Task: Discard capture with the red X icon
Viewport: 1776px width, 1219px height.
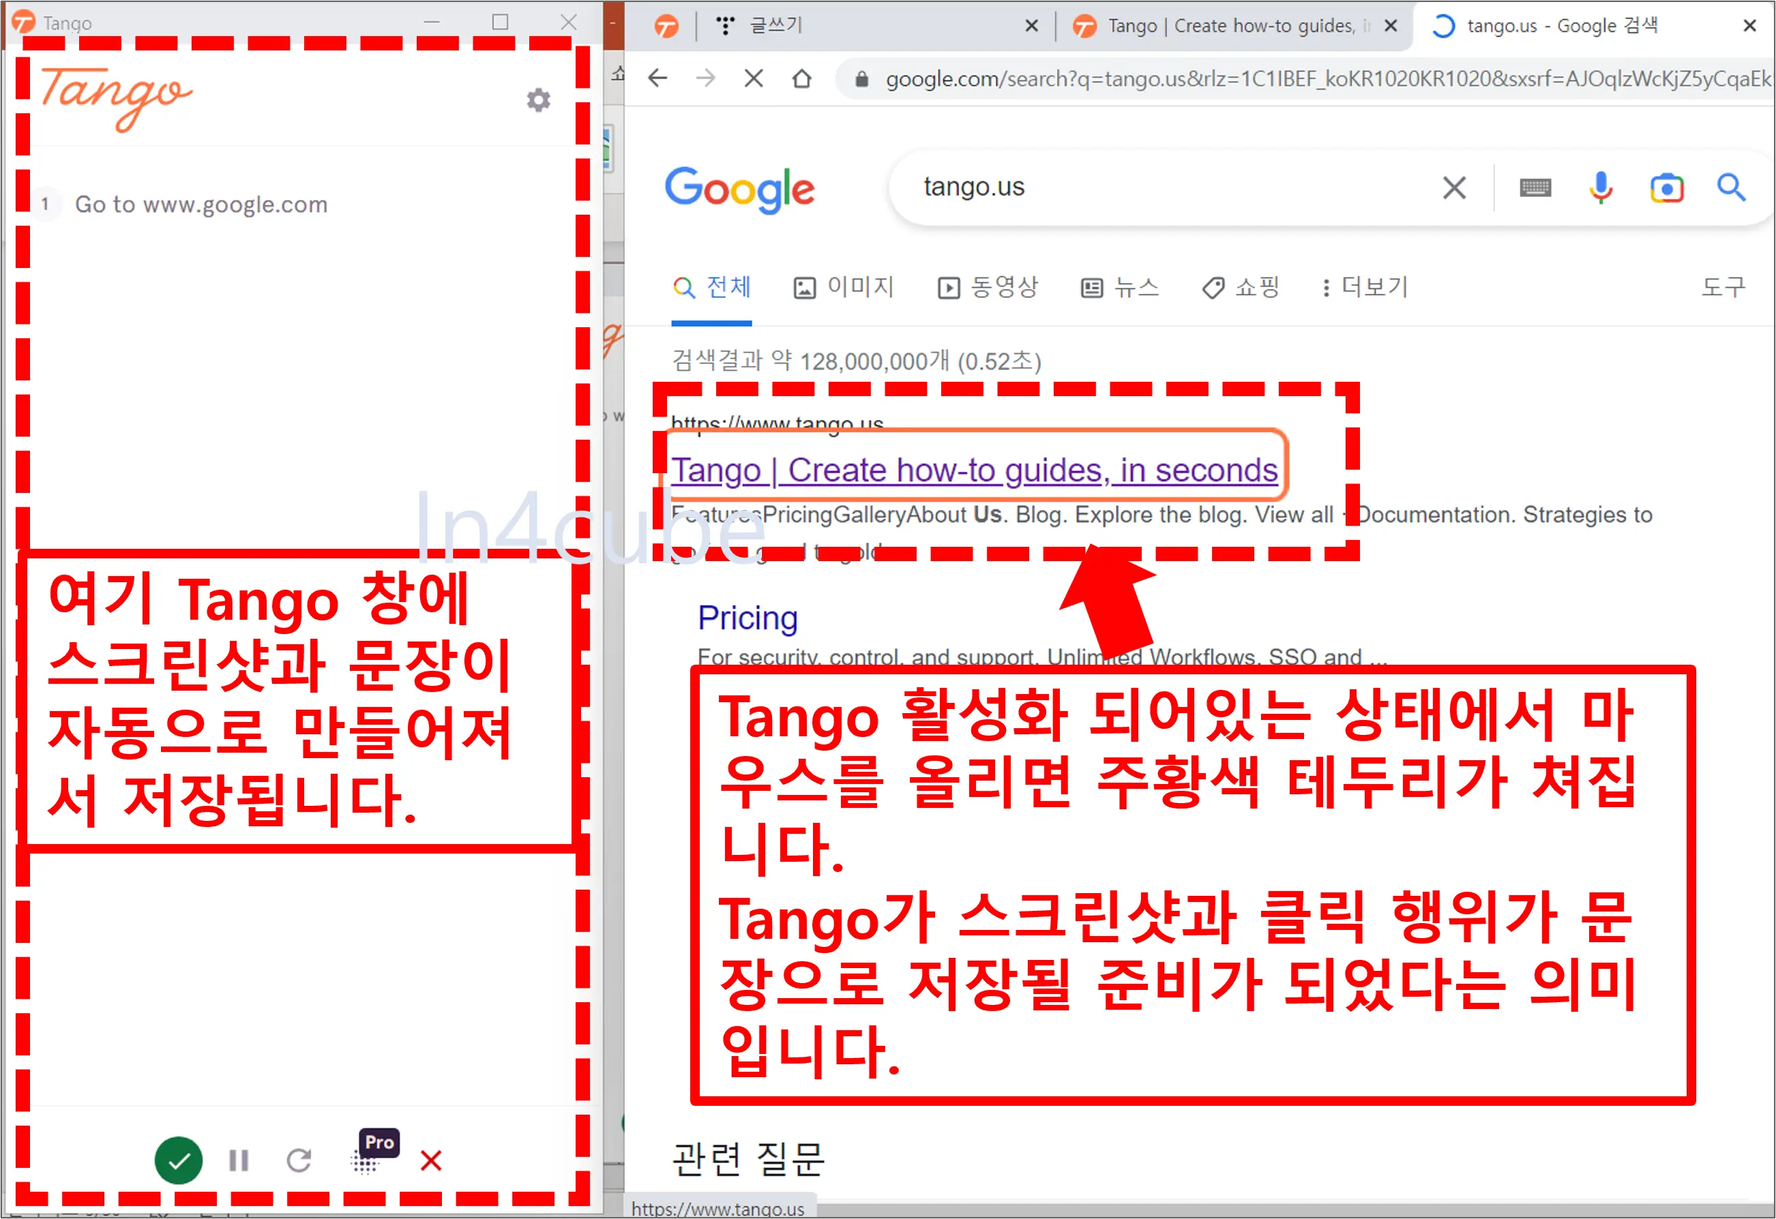Action: pyautogui.click(x=431, y=1161)
